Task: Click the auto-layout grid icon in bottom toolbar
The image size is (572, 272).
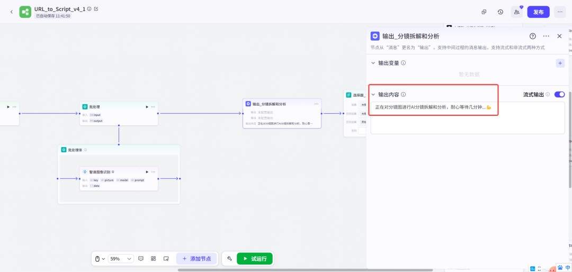Action: 153,259
